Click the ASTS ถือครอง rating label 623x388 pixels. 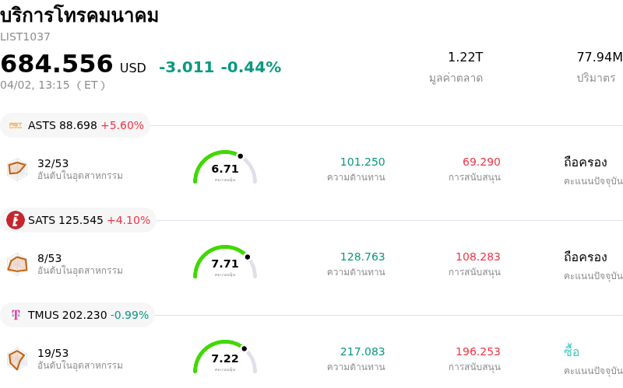pyautogui.click(x=585, y=162)
